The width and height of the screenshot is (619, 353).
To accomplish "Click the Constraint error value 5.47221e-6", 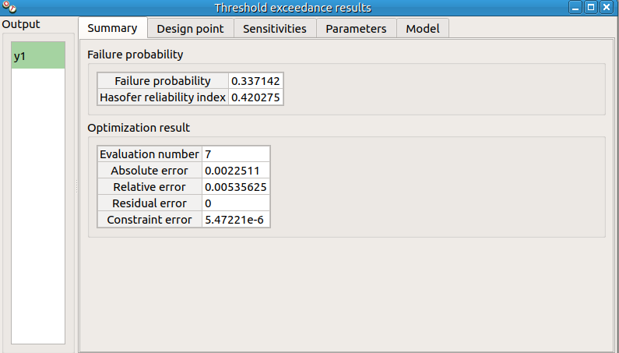I will point(235,220).
